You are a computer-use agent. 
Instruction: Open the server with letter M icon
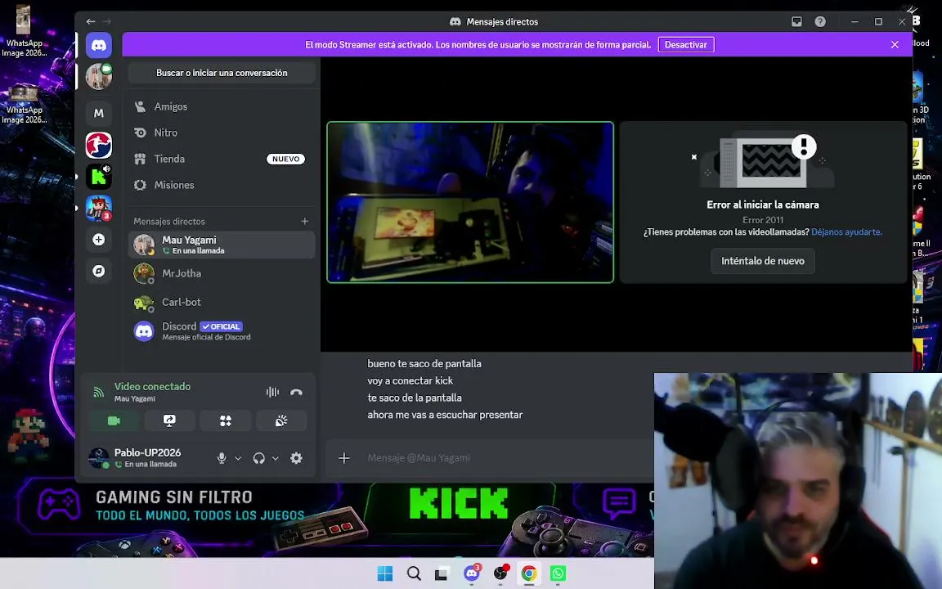tap(98, 113)
